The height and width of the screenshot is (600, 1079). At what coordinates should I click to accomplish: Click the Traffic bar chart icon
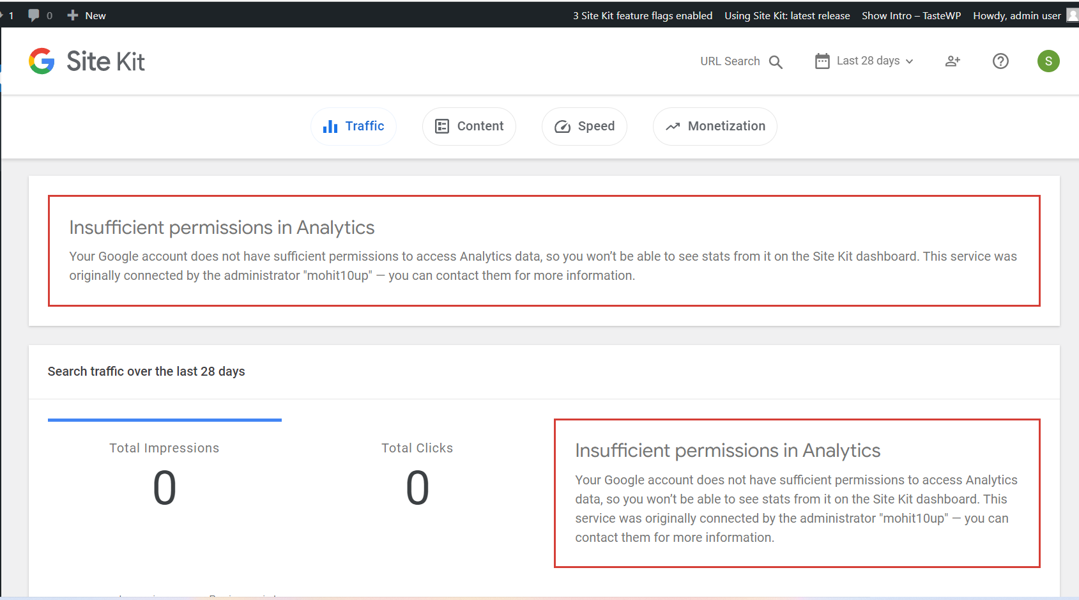(330, 127)
